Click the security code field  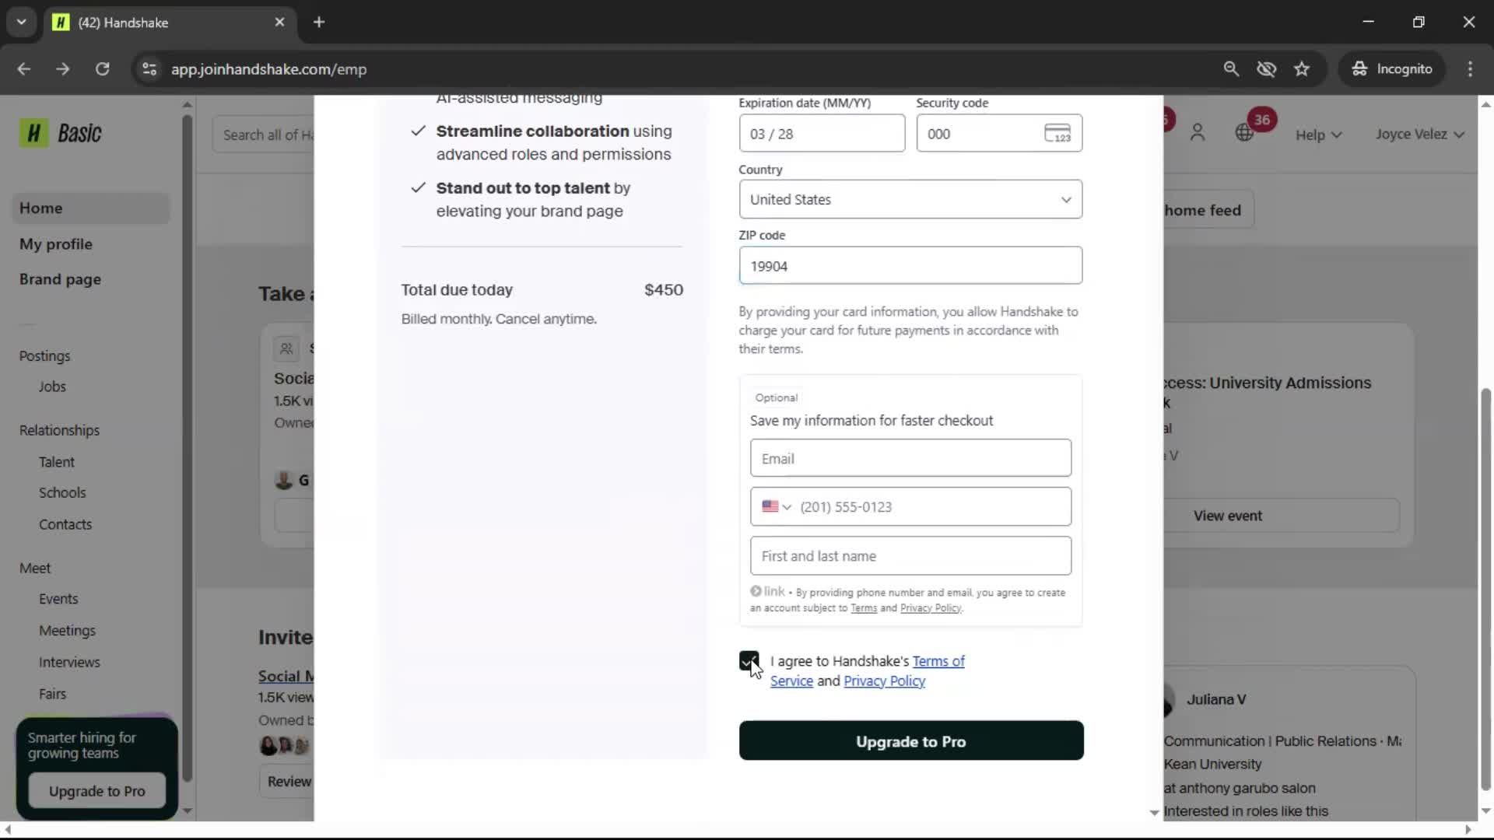(999, 133)
